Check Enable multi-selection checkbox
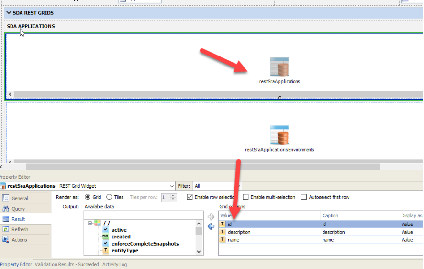 coord(245,197)
